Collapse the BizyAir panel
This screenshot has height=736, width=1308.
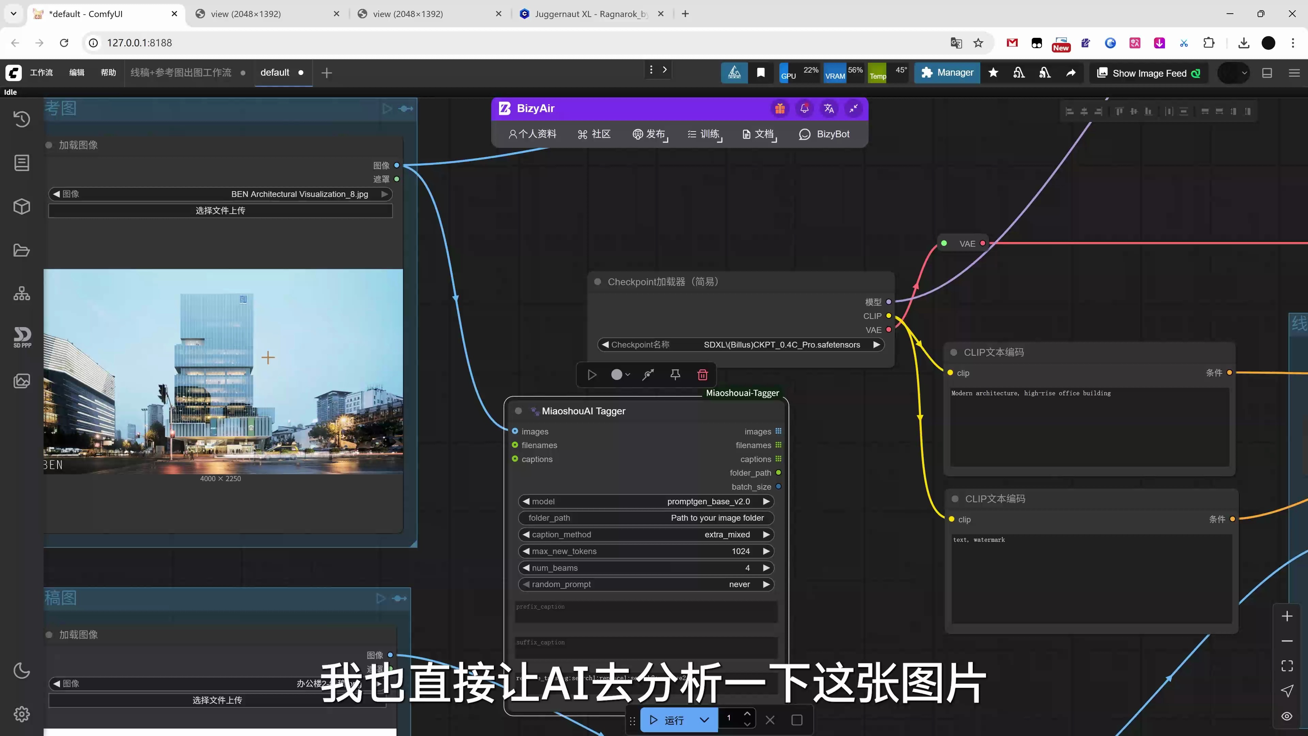coord(853,108)
